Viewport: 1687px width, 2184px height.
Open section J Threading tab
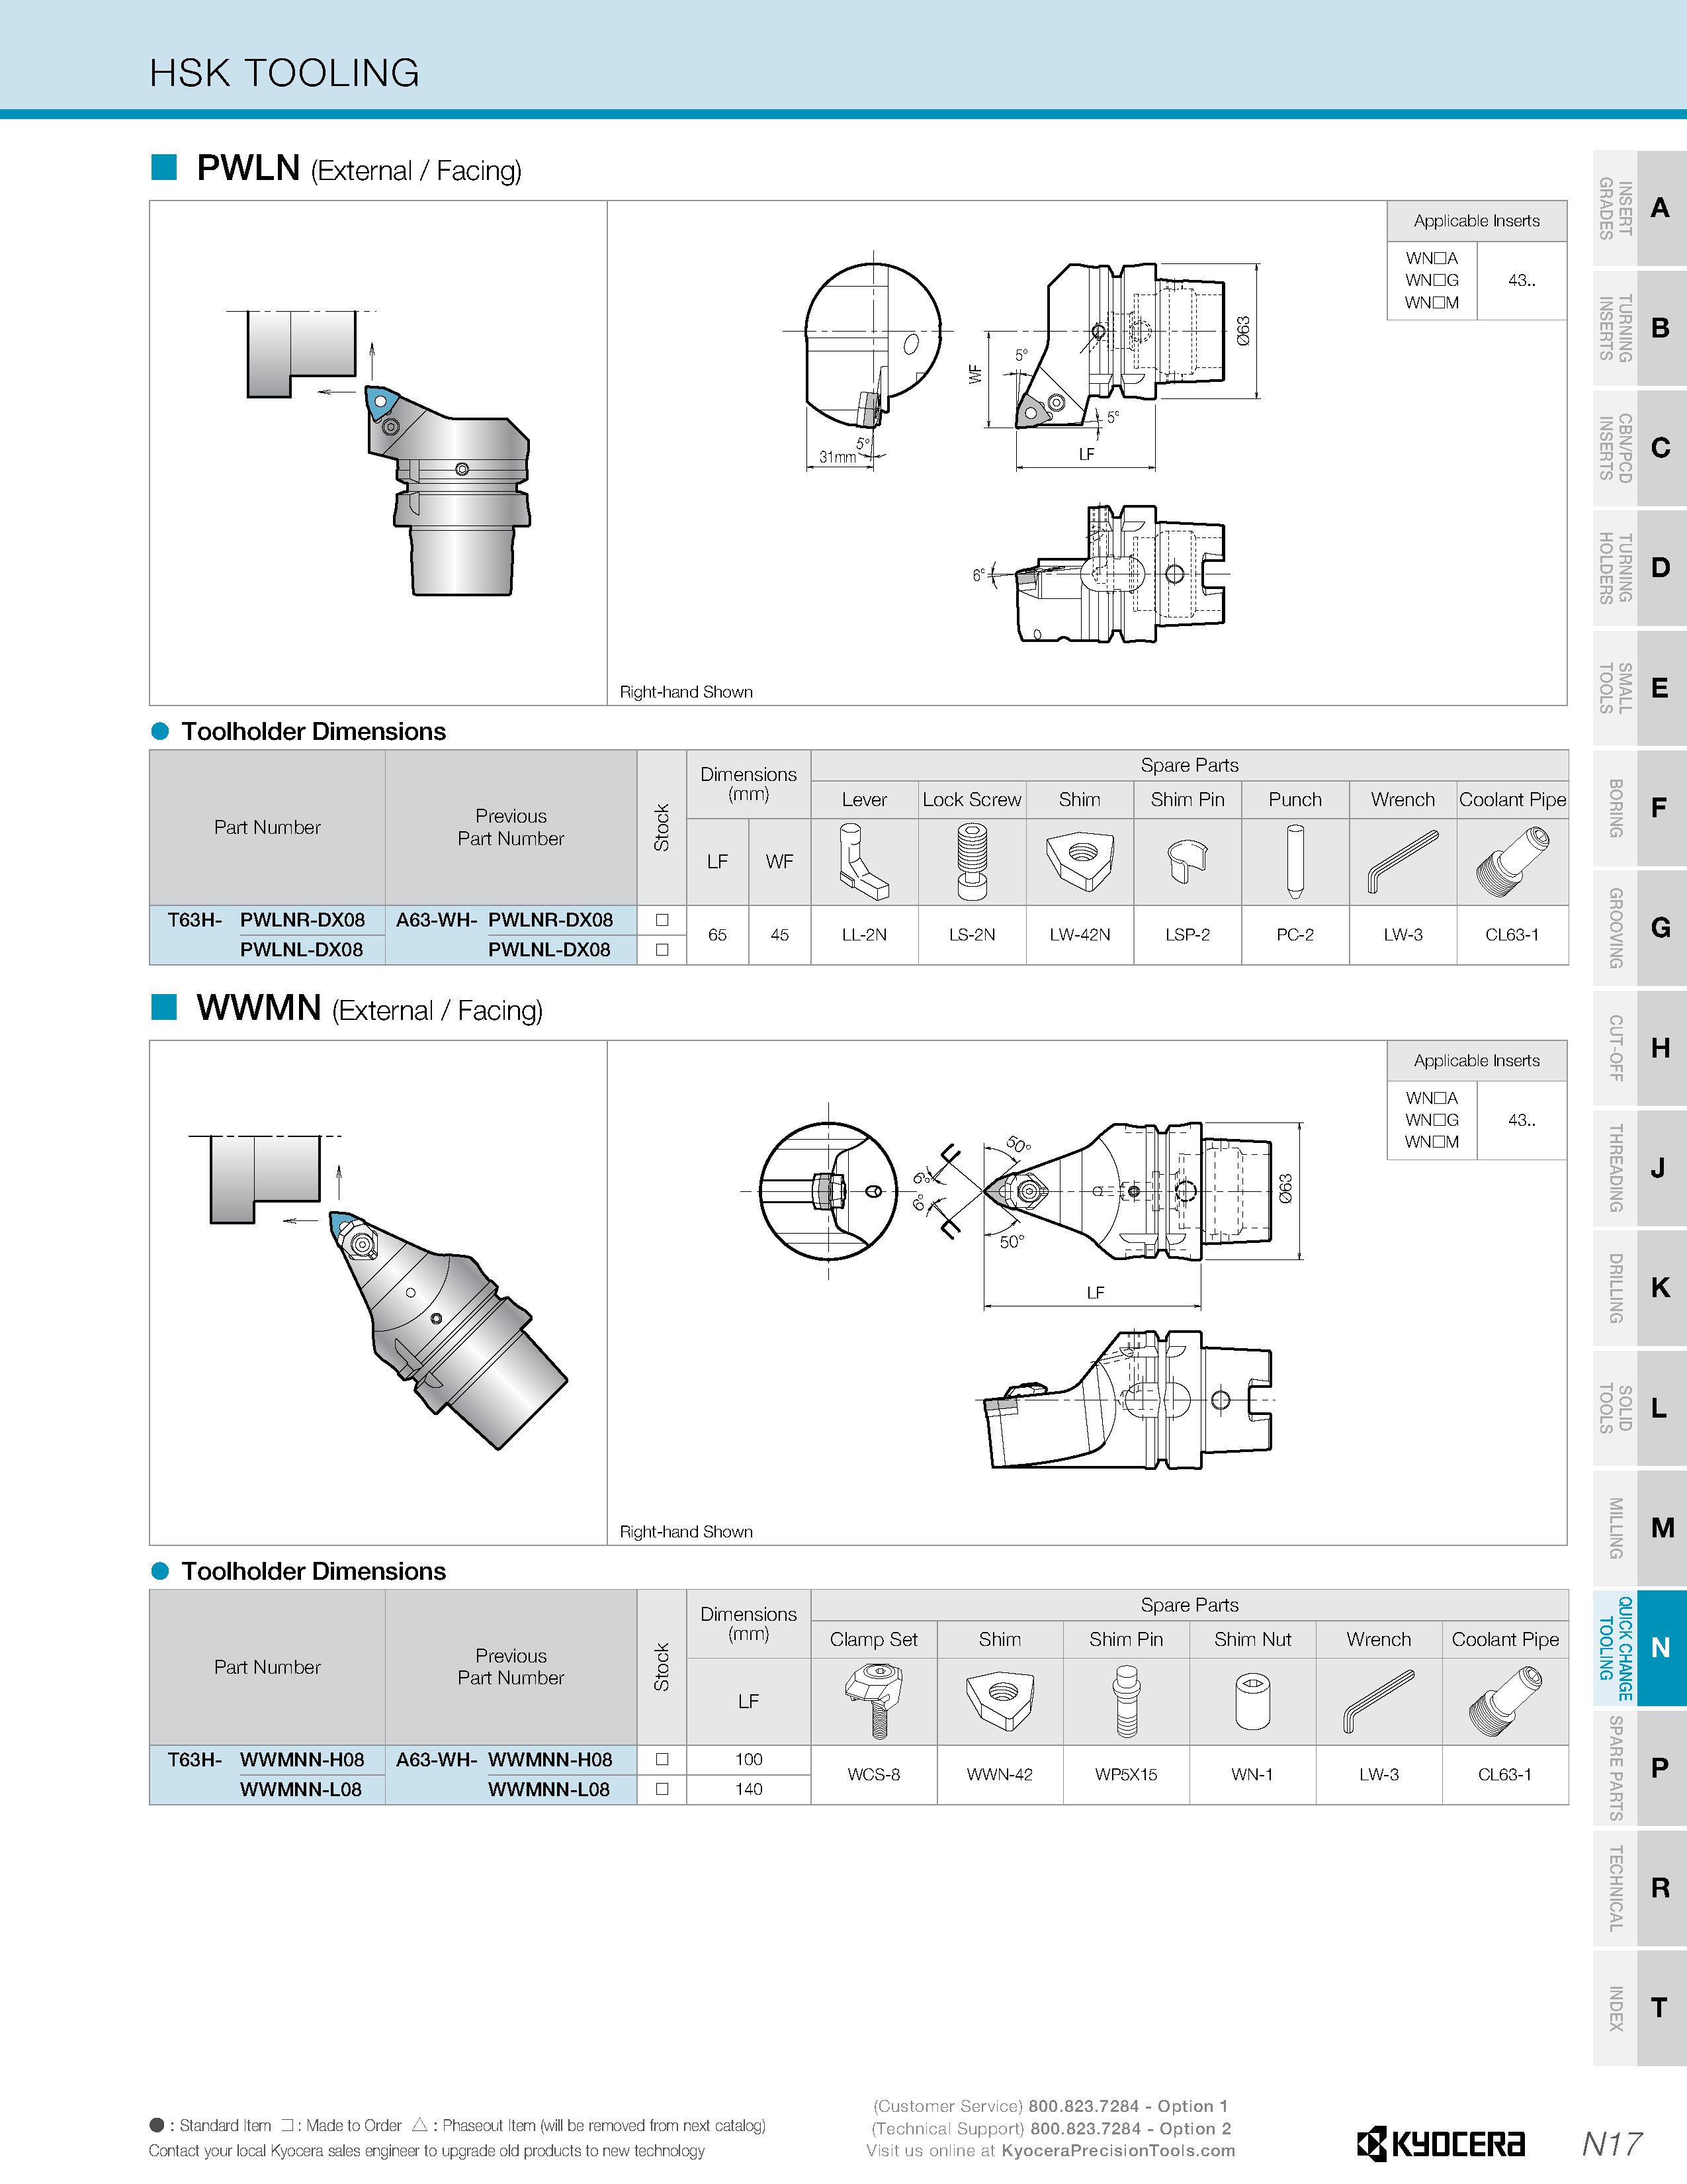tap(1639, 1168)
